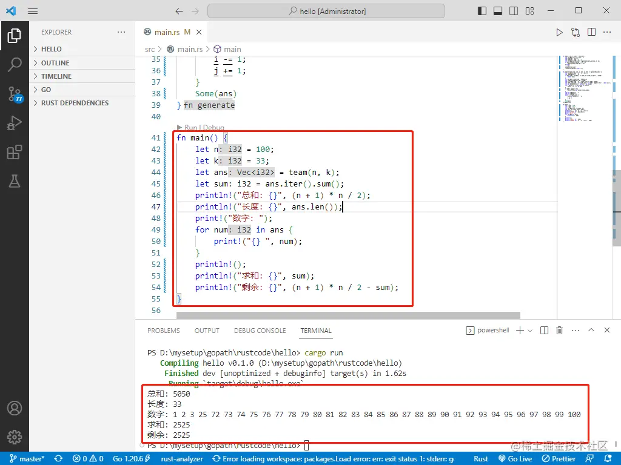Viewport: 621px width, 465px height.
Task: Expand the HELLO folder section
Action: pos(82,49)
